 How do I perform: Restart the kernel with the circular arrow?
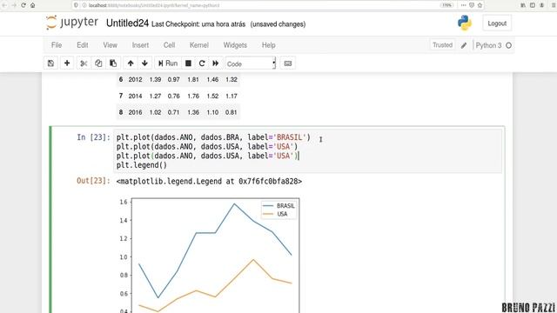(x=202, y=63)
